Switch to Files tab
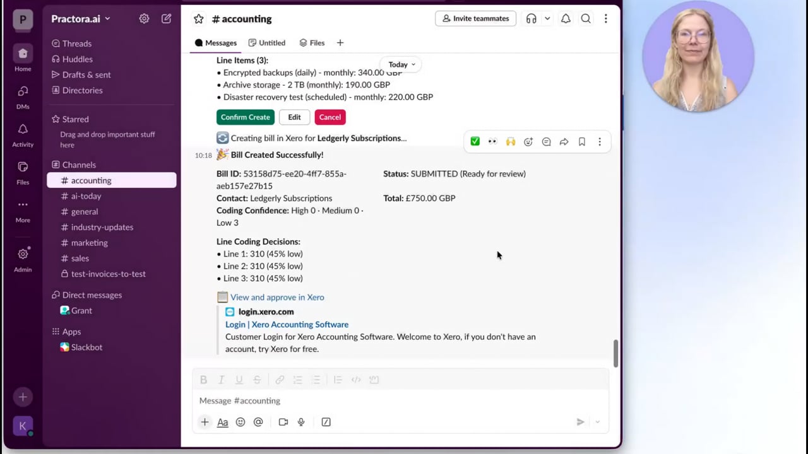The height and width of the screenshot is (454, 808). [312, 43]
